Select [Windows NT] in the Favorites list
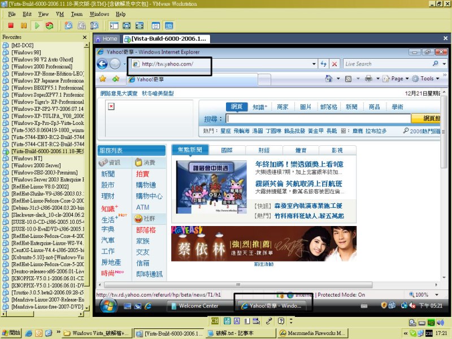452x339 pixels. tap(27, 159)
